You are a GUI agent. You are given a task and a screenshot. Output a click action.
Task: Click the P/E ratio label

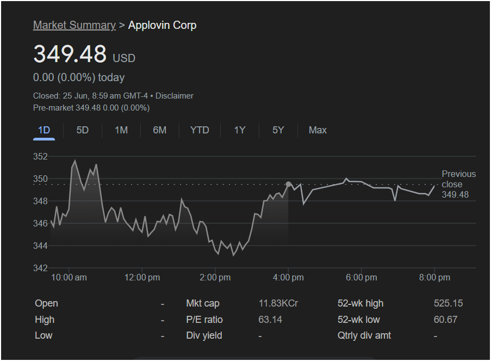pyautogui.click(x=204, y=320)
